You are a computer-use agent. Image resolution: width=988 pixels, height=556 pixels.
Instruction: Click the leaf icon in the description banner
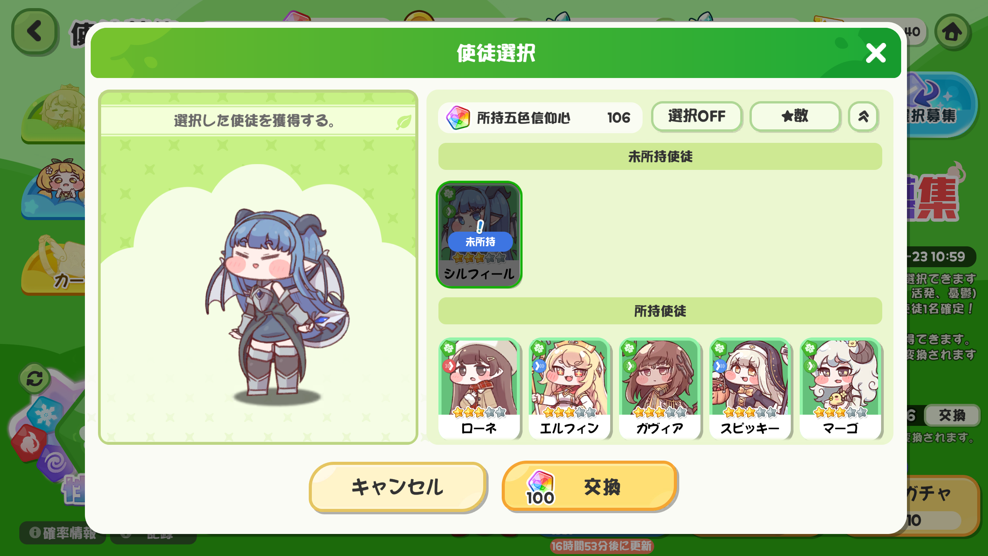coord(403,122)
